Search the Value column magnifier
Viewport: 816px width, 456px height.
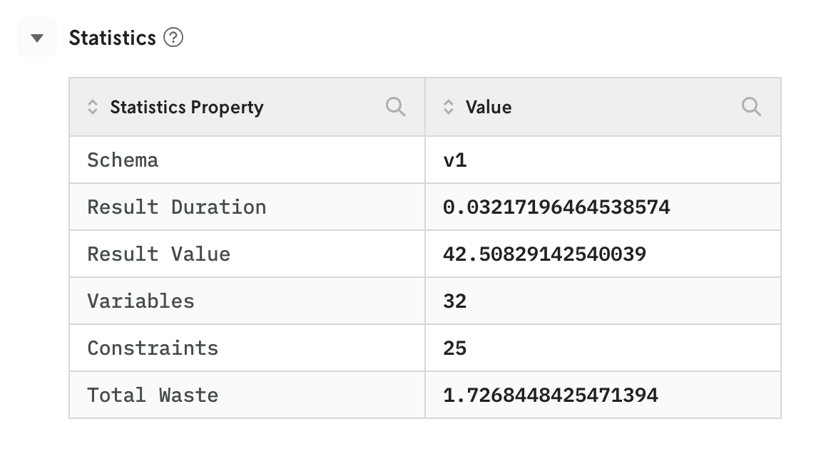pos(752,107)
